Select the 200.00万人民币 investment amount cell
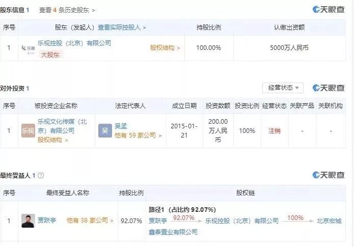The image size is (354, 247). pos(218,130)
